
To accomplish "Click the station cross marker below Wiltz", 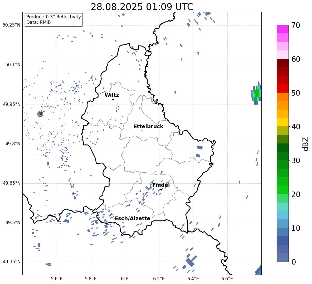I will [x=113, y=99].
